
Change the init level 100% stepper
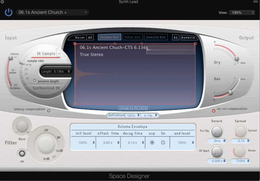tap(94, 143)
